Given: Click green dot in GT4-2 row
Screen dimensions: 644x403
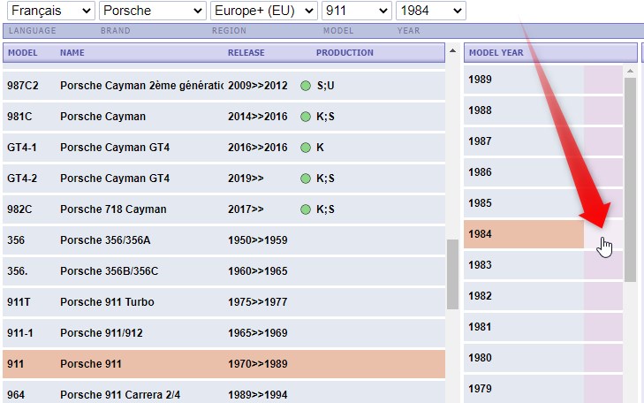Looking at the screenshot, I should [x=305, y=179].
